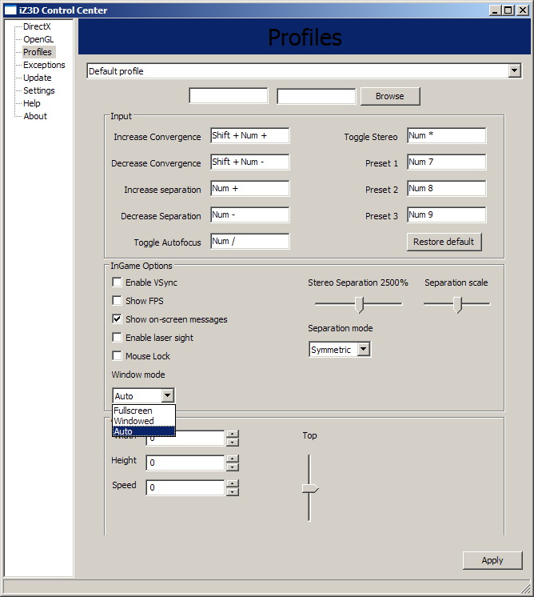Screen dimensions: 534x597
Task: Maximize the iZ3D Control Center window
Action: point(508,10)
